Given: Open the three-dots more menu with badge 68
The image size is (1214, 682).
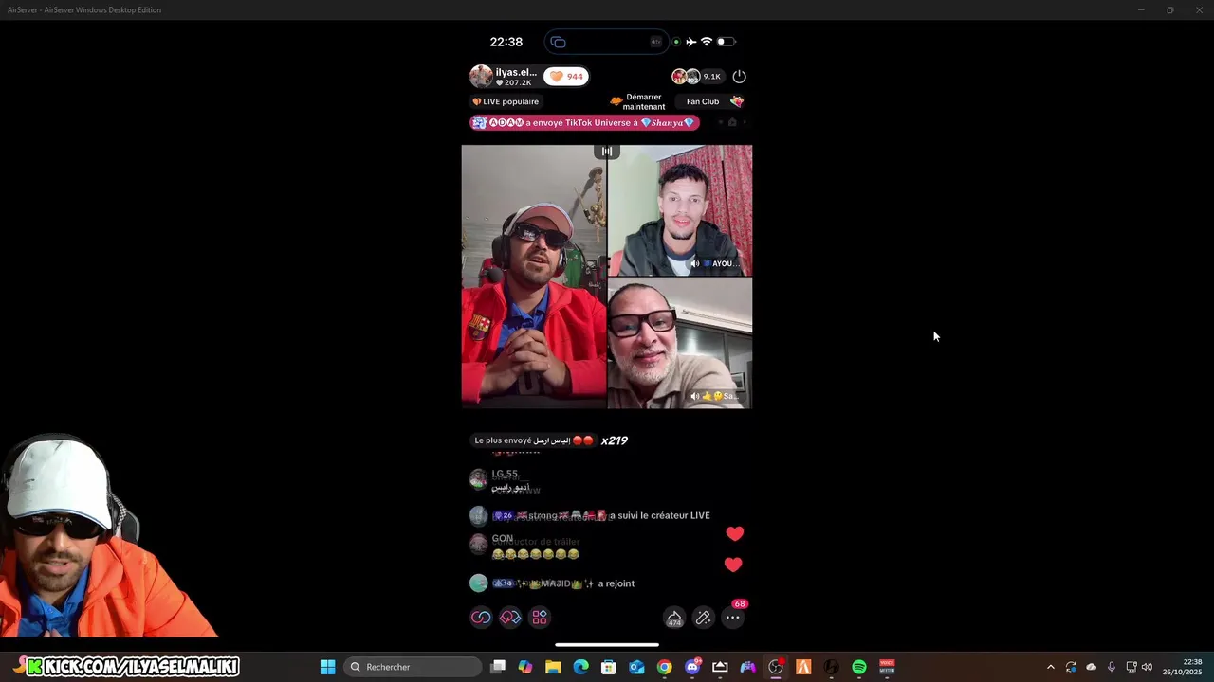Looking at the screenshot, I should (733, 618).
